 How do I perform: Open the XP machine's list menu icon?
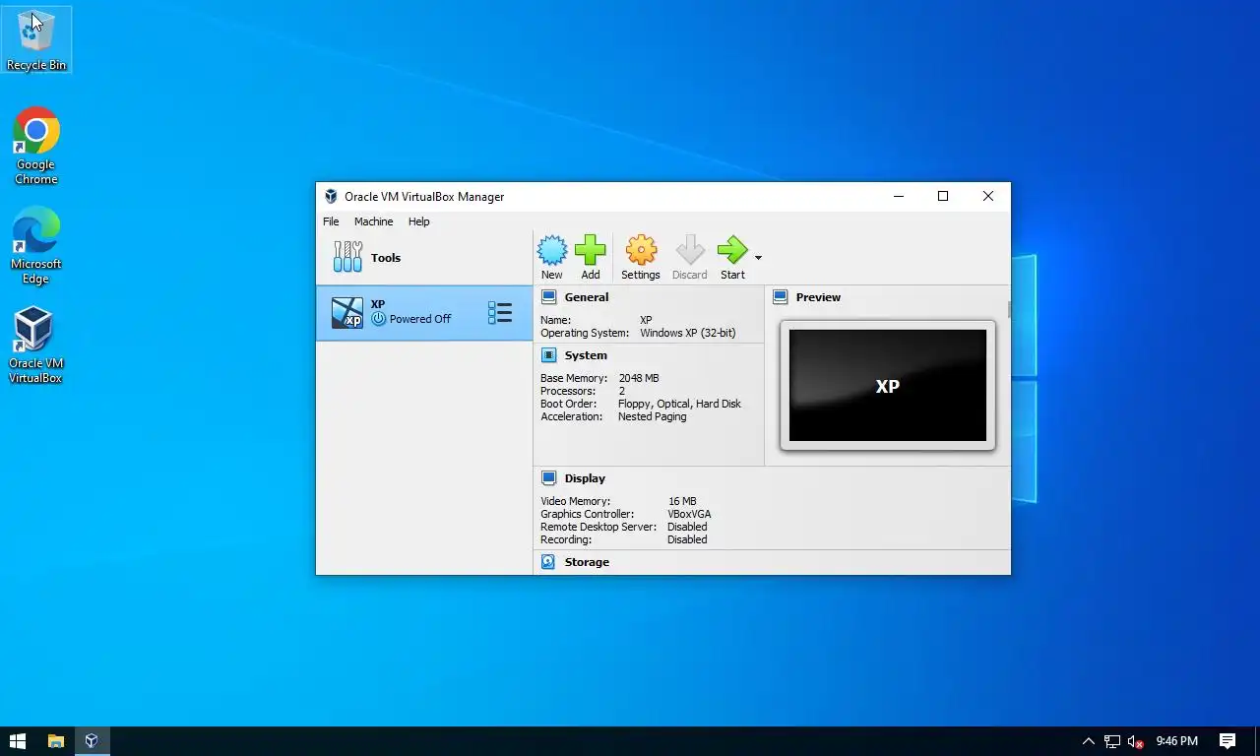pyautogui.click(x=500, y=313)
